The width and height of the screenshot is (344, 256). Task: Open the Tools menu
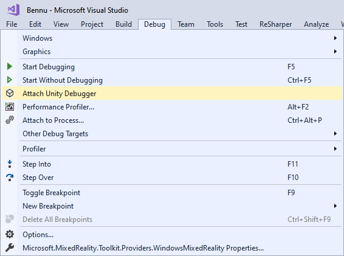click(215, 24)
